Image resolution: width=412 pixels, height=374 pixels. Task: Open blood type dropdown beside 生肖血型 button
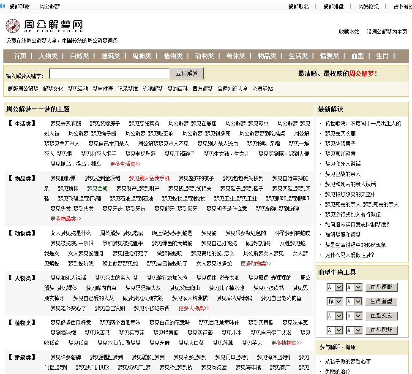coord(354,301)
